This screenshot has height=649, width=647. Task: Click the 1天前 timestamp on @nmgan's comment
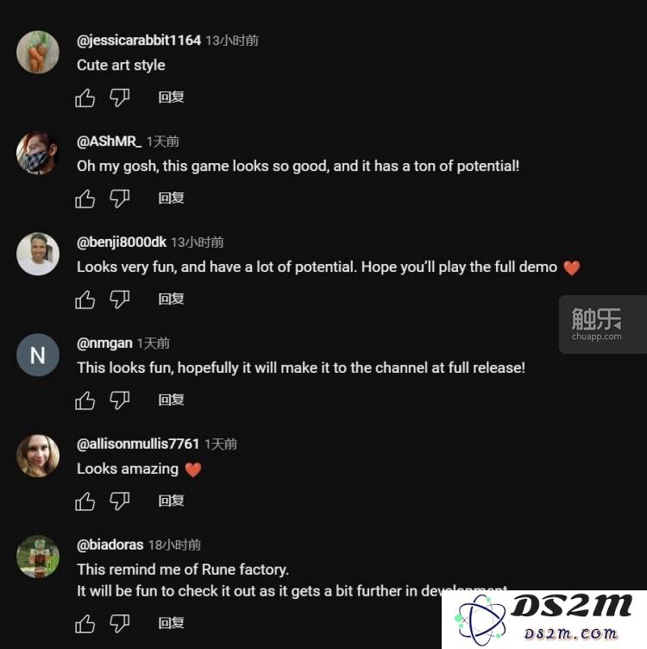(x=154, y=343)
